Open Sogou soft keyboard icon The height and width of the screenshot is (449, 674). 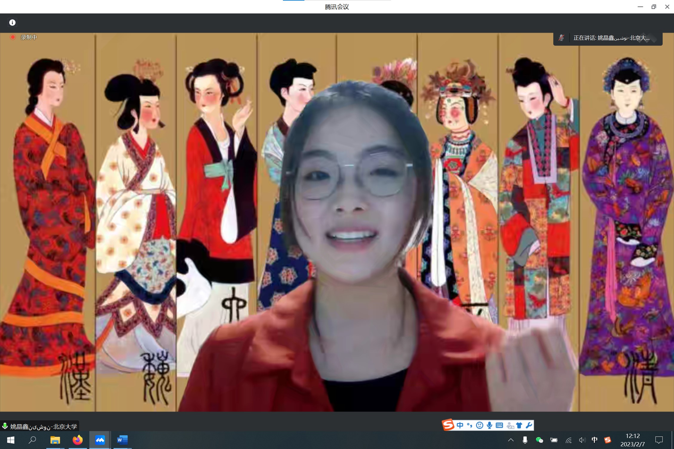point(499,425)
